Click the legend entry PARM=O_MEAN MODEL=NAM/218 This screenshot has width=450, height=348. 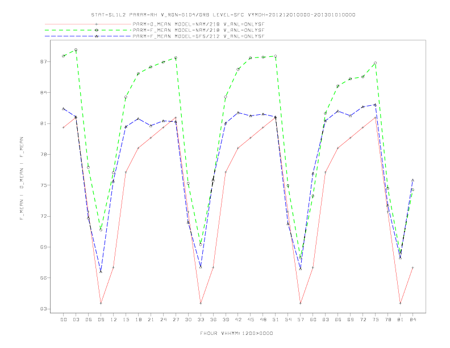click(x=198, y=24)
